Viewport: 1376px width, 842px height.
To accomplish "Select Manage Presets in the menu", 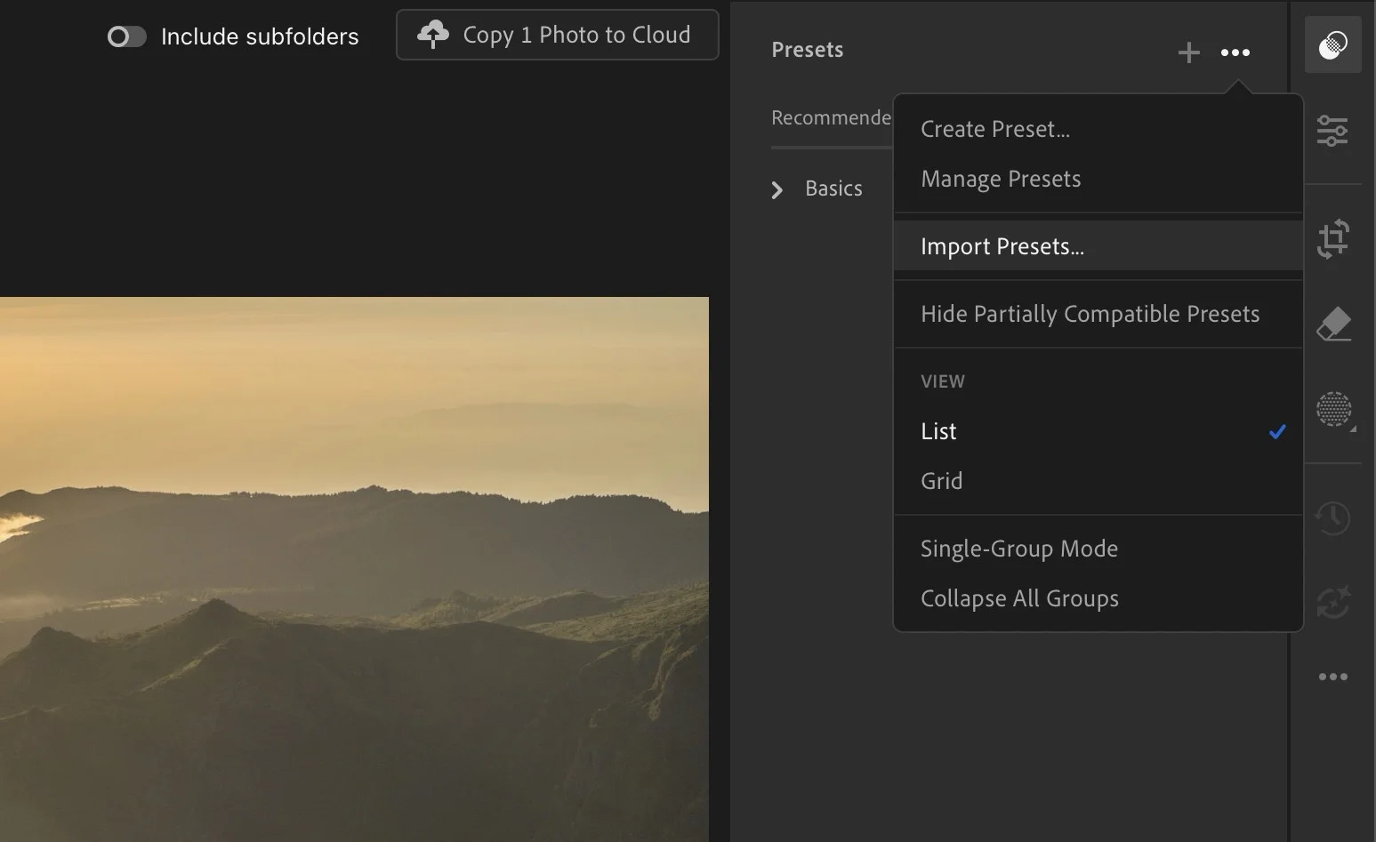I will [x=1001, y=178].
